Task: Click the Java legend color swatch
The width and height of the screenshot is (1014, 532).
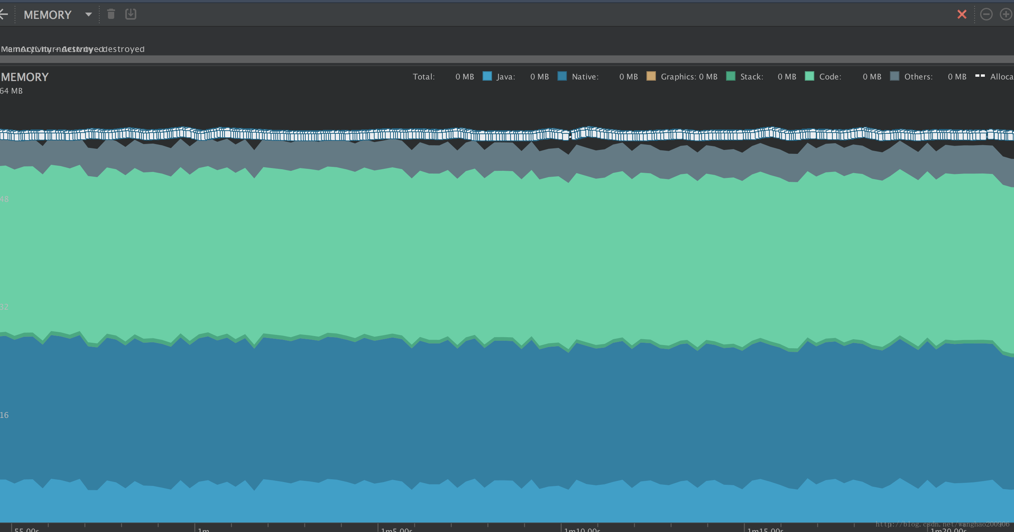Action: [x=487, y=76]
